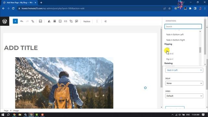Screen dimensions: 208x117
Task: Click the Add Title heading field
Action: 21,48
